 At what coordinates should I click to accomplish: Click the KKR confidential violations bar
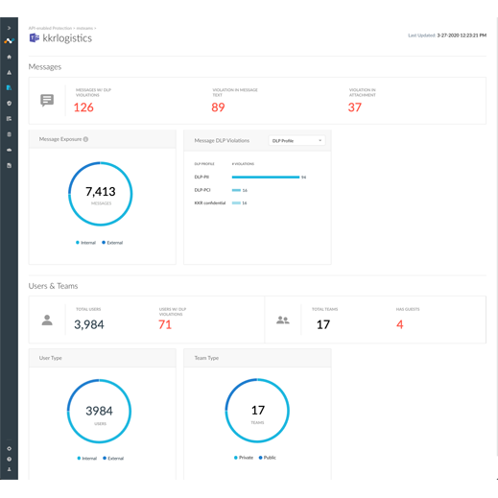[x=236, y=202]
